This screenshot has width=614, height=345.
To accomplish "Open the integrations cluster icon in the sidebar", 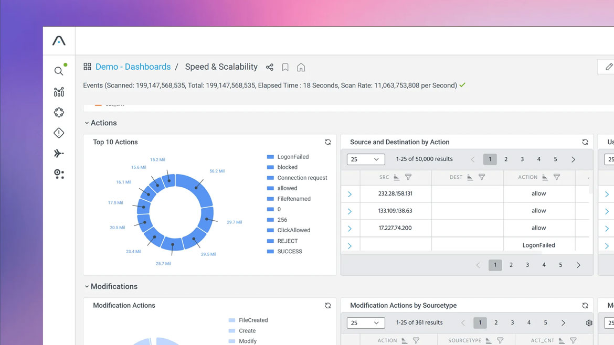I will [59, 112].
